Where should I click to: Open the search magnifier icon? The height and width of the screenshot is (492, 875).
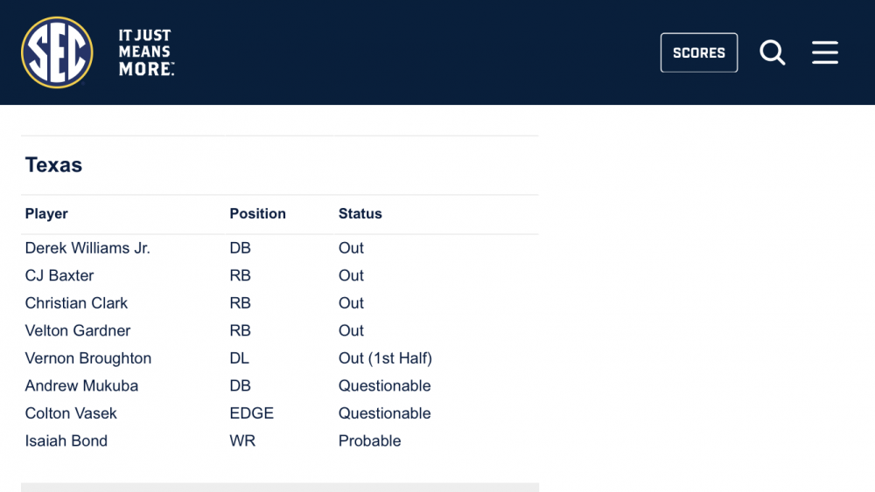773,52
